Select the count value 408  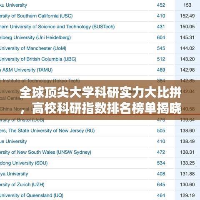point(161,174)
